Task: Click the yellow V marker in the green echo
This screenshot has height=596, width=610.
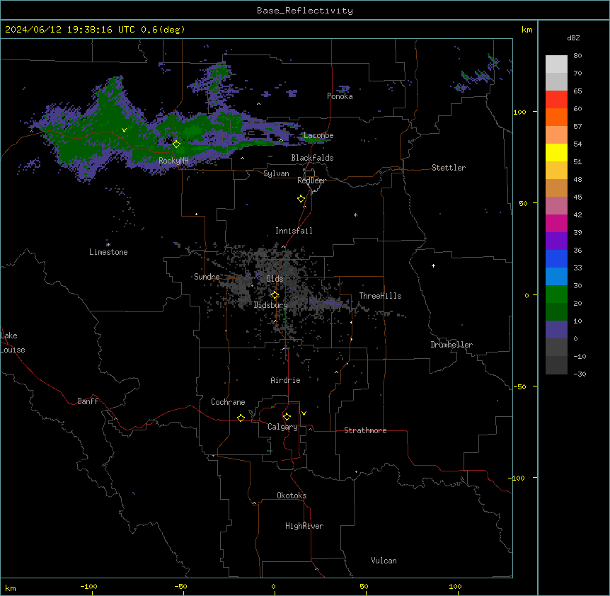Action: click(x=124, y=130)
